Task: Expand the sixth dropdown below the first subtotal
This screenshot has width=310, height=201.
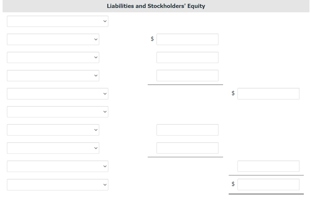Action: tap(57, 112)
